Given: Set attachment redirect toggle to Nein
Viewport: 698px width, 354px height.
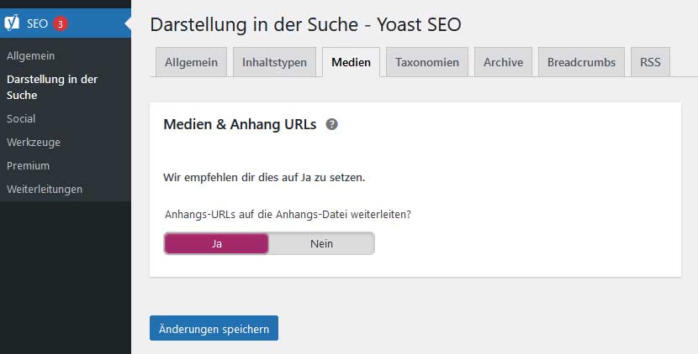Looking at the screenshot, I should coord(321,243).
